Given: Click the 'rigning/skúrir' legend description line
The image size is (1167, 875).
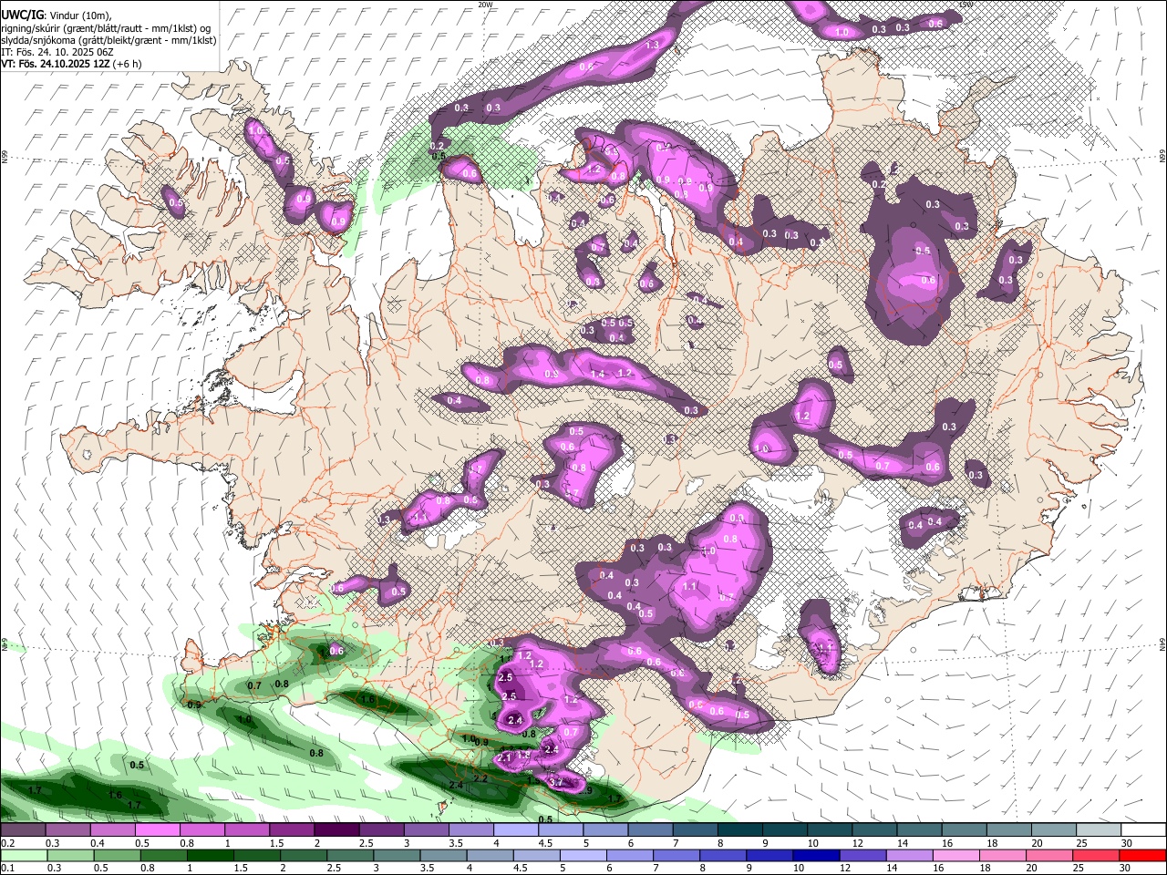Looking at the screenshot, I should click(106, 27).
